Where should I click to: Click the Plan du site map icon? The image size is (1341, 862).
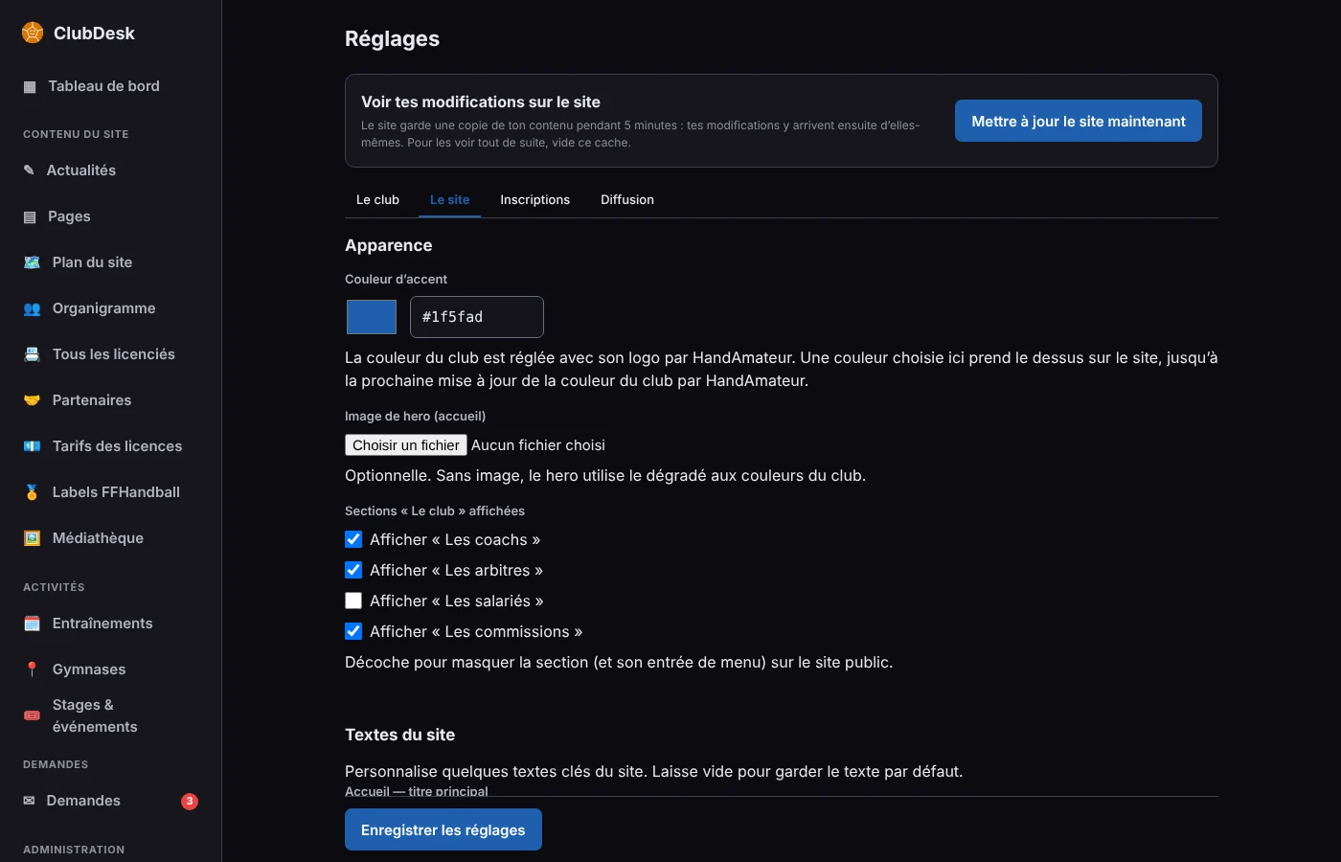(32, 262)
